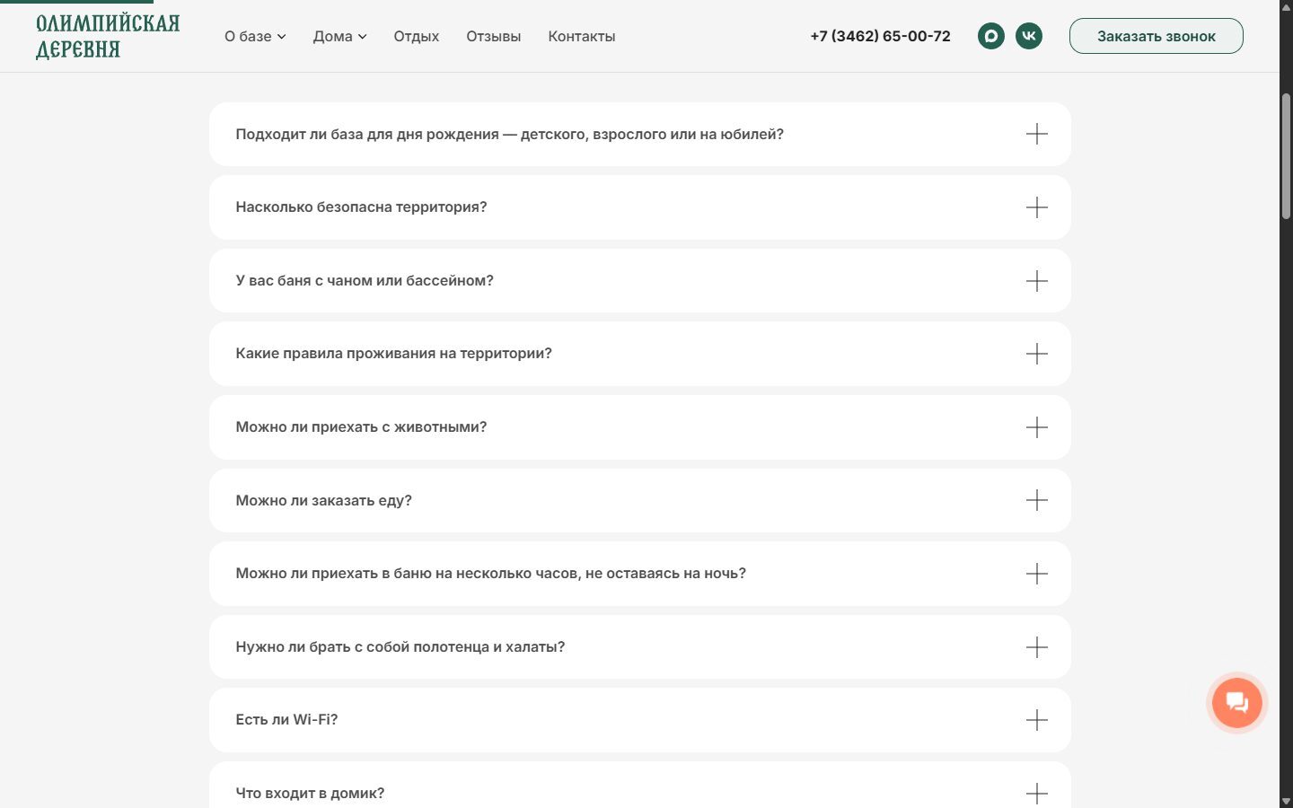Click the Заказать звонок button

click(1156, 36)
